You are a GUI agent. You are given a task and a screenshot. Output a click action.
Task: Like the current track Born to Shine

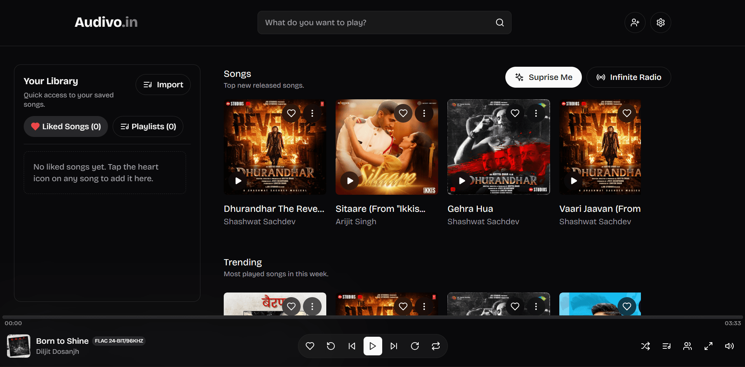point(310,346)
